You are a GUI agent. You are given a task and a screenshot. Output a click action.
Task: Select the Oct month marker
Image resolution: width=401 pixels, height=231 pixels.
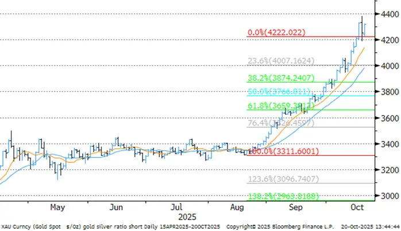click(357, 207)
